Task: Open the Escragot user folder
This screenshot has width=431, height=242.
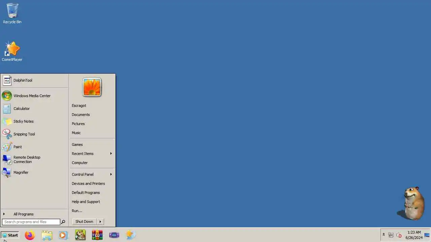Action: point(92,106)
